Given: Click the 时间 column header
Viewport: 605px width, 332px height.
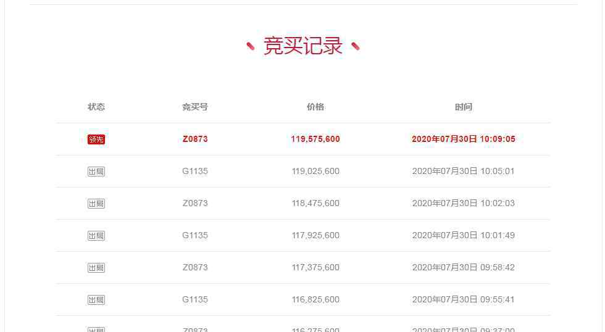Looking at the screenshot, I should coord(464,107).
